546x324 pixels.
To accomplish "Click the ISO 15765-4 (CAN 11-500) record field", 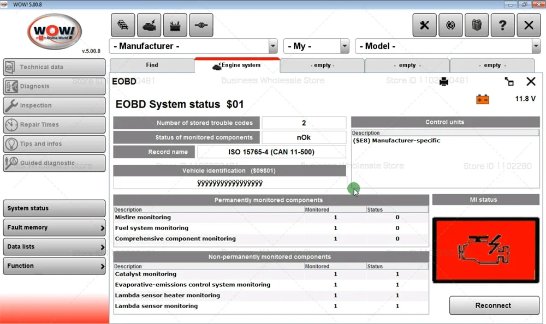I will tap(271, 152).
